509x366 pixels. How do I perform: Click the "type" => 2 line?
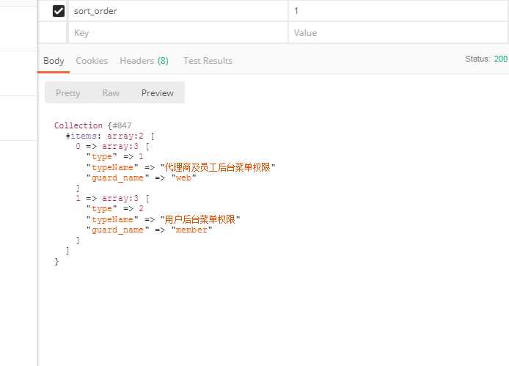(x=114, y=208)
